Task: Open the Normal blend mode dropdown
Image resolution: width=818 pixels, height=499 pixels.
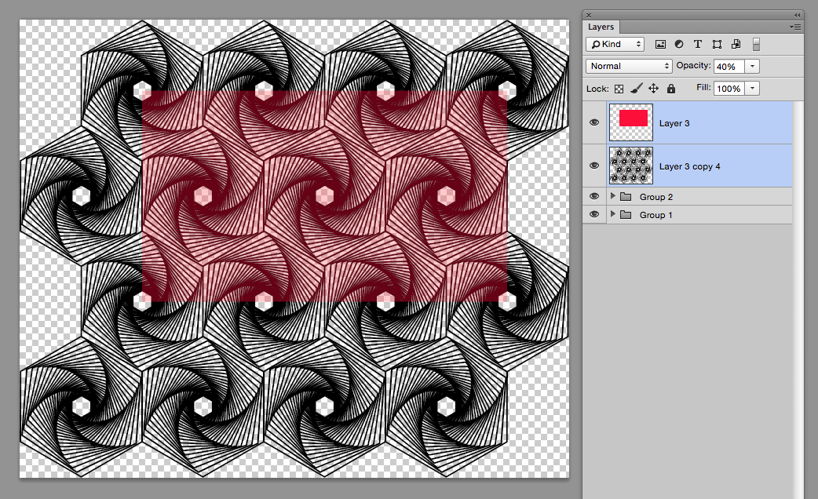Action: coord(629,66)
